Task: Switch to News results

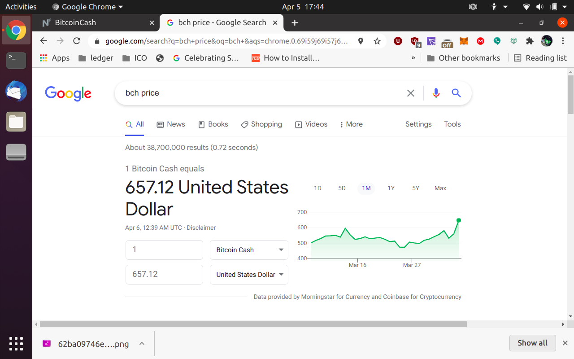Action: tap(171, 124)
